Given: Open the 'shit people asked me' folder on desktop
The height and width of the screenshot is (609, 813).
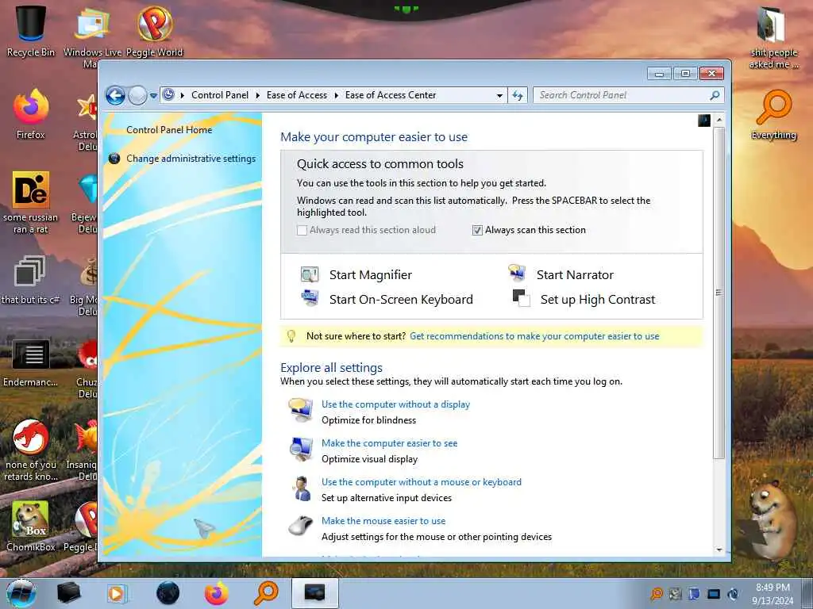Looking at the screenshot, I should point(773,37).
